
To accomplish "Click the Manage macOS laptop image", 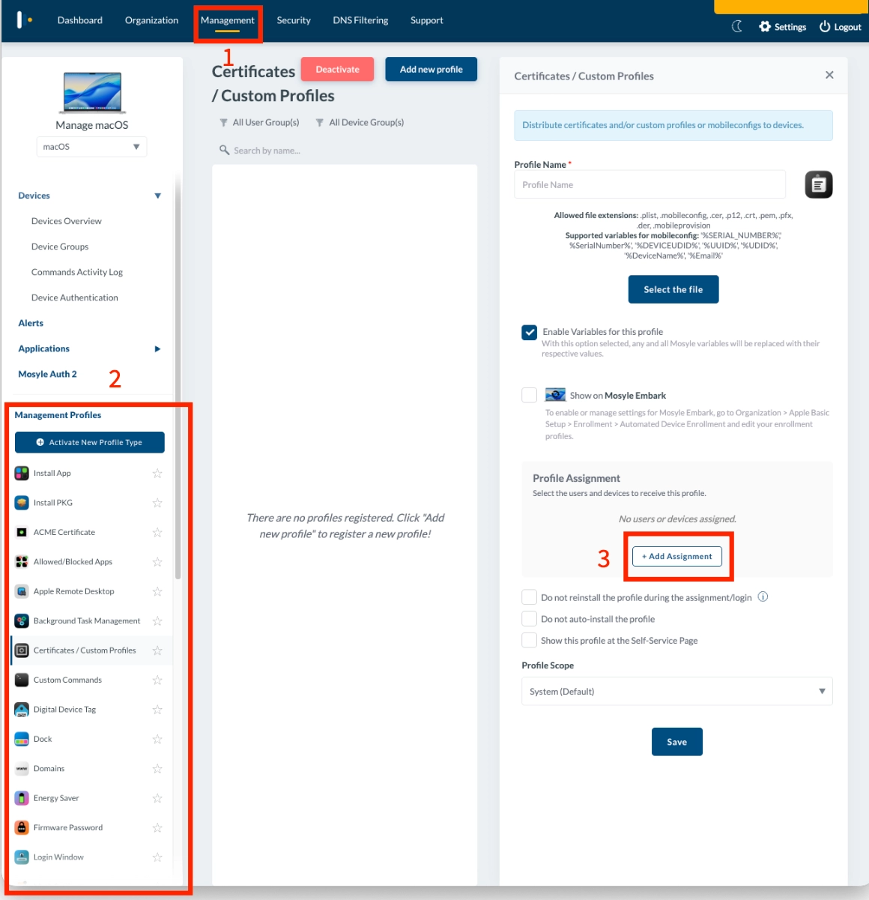I will click(92, 93).
